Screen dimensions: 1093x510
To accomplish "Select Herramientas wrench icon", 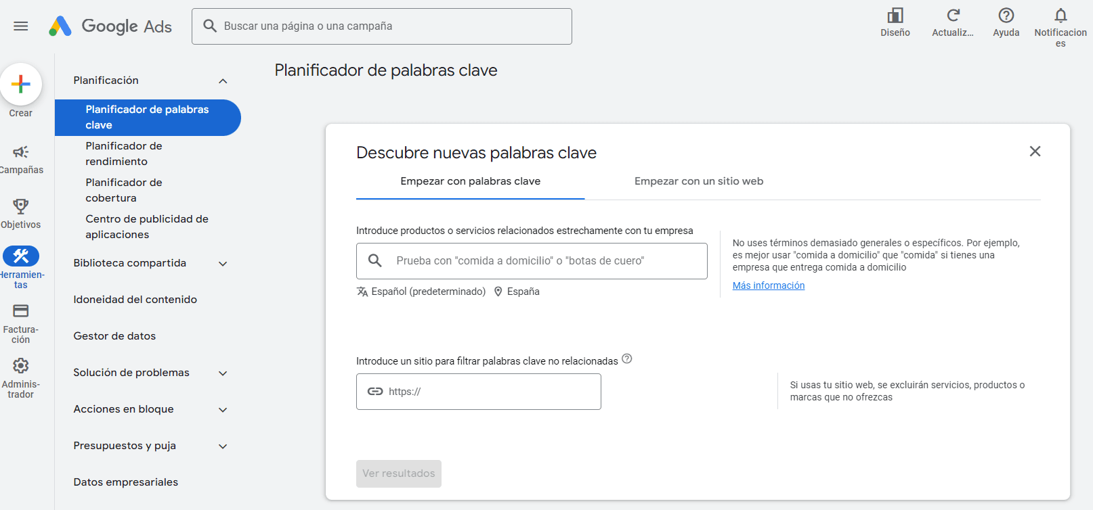I will [x=21, y=256].
